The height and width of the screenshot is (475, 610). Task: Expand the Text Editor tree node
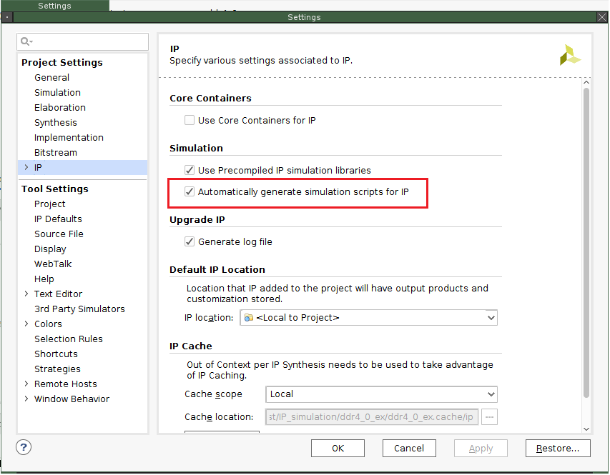tap(26, 294)
